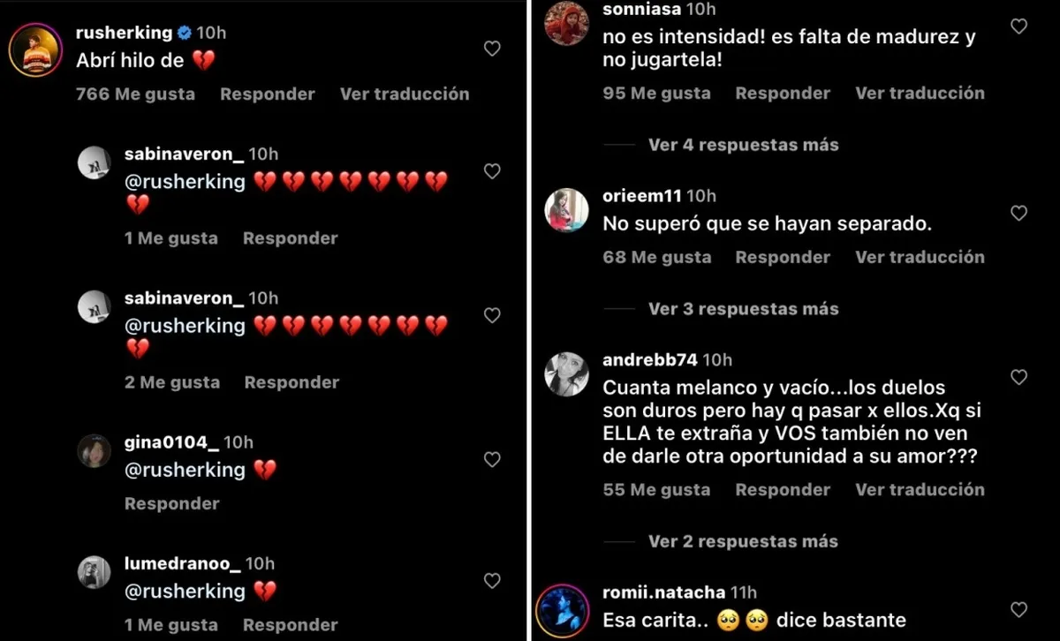Like rusherking's "Abrí hilo de" comment
1060x641 pixels.
(x=492, y=49)
